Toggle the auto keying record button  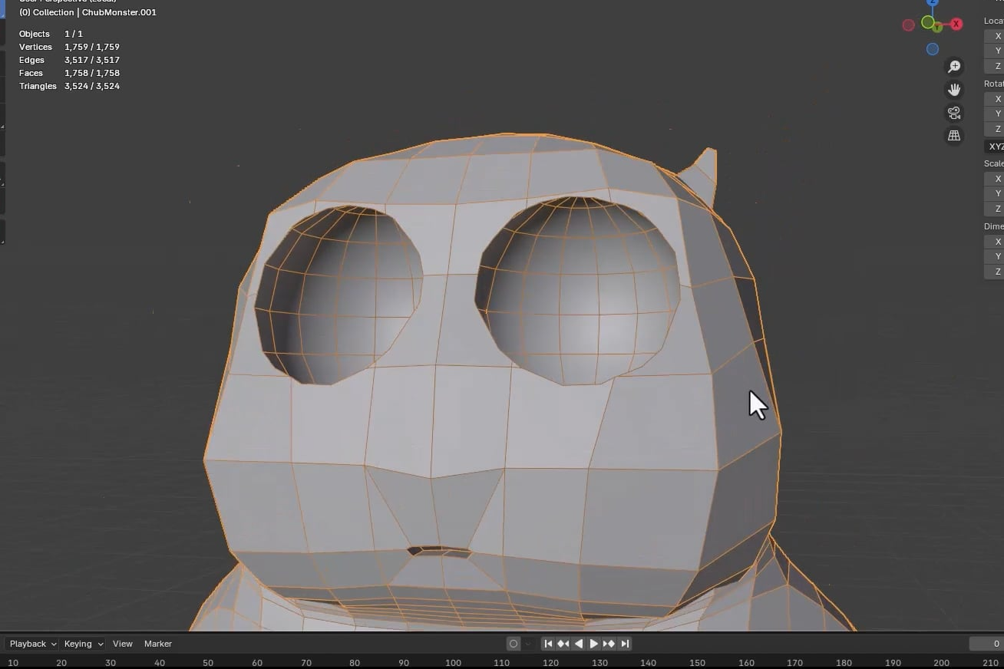tap(514, 644)
